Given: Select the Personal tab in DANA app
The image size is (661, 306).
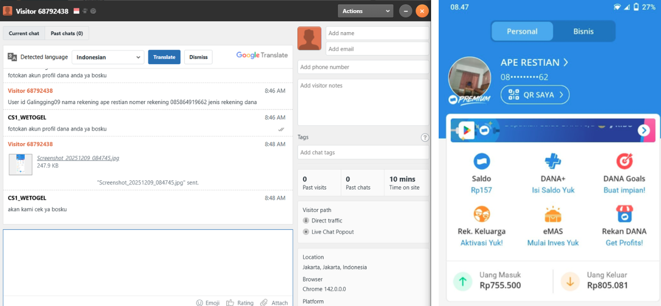Looking at the screenshot, I should click(522, 31).
